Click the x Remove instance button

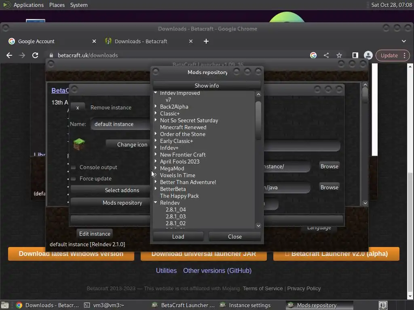(78, 107)
